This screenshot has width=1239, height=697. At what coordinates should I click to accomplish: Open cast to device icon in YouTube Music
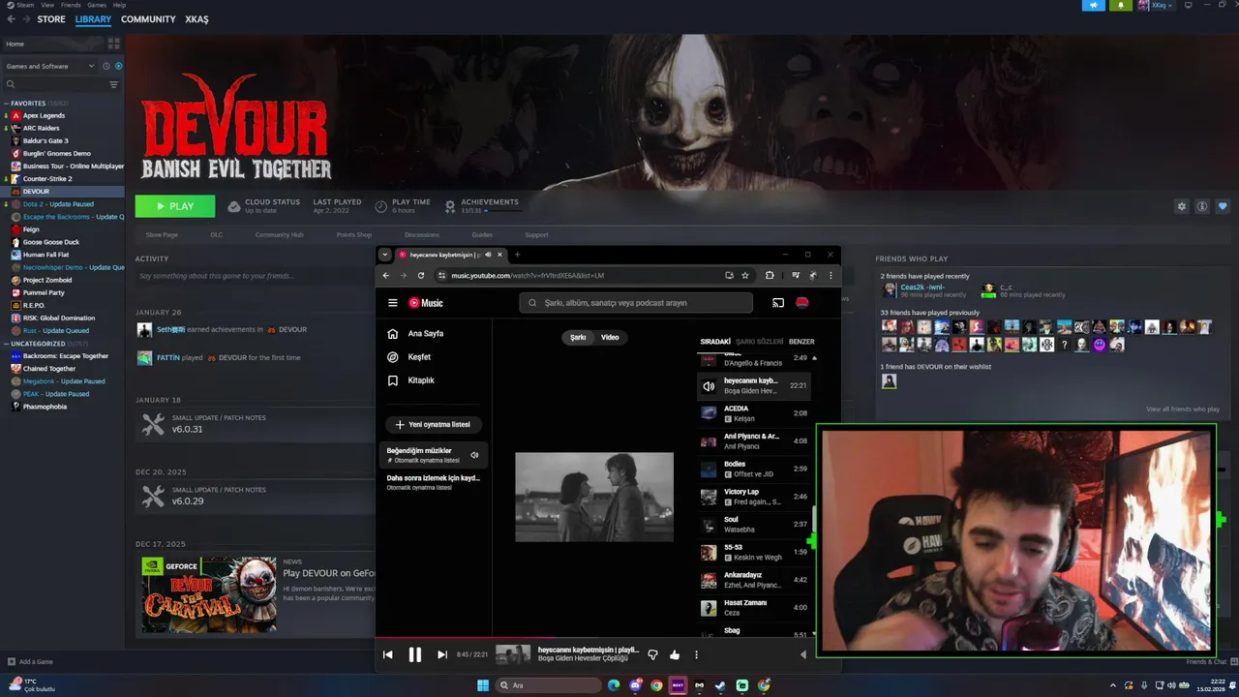pos(777,303)
